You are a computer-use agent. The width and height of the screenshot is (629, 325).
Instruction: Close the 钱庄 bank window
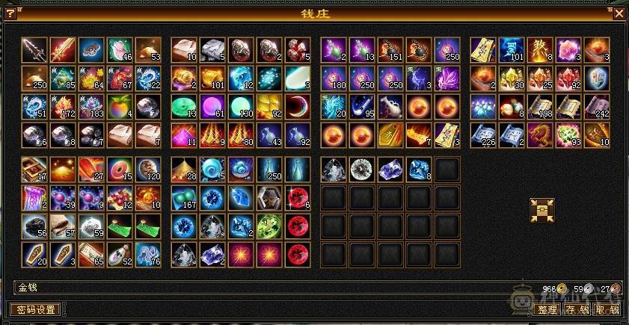(619, 14)
